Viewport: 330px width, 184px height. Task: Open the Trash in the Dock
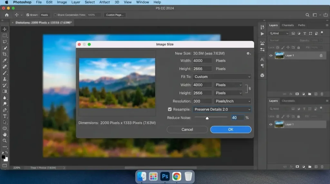click(x=188, y=176)
